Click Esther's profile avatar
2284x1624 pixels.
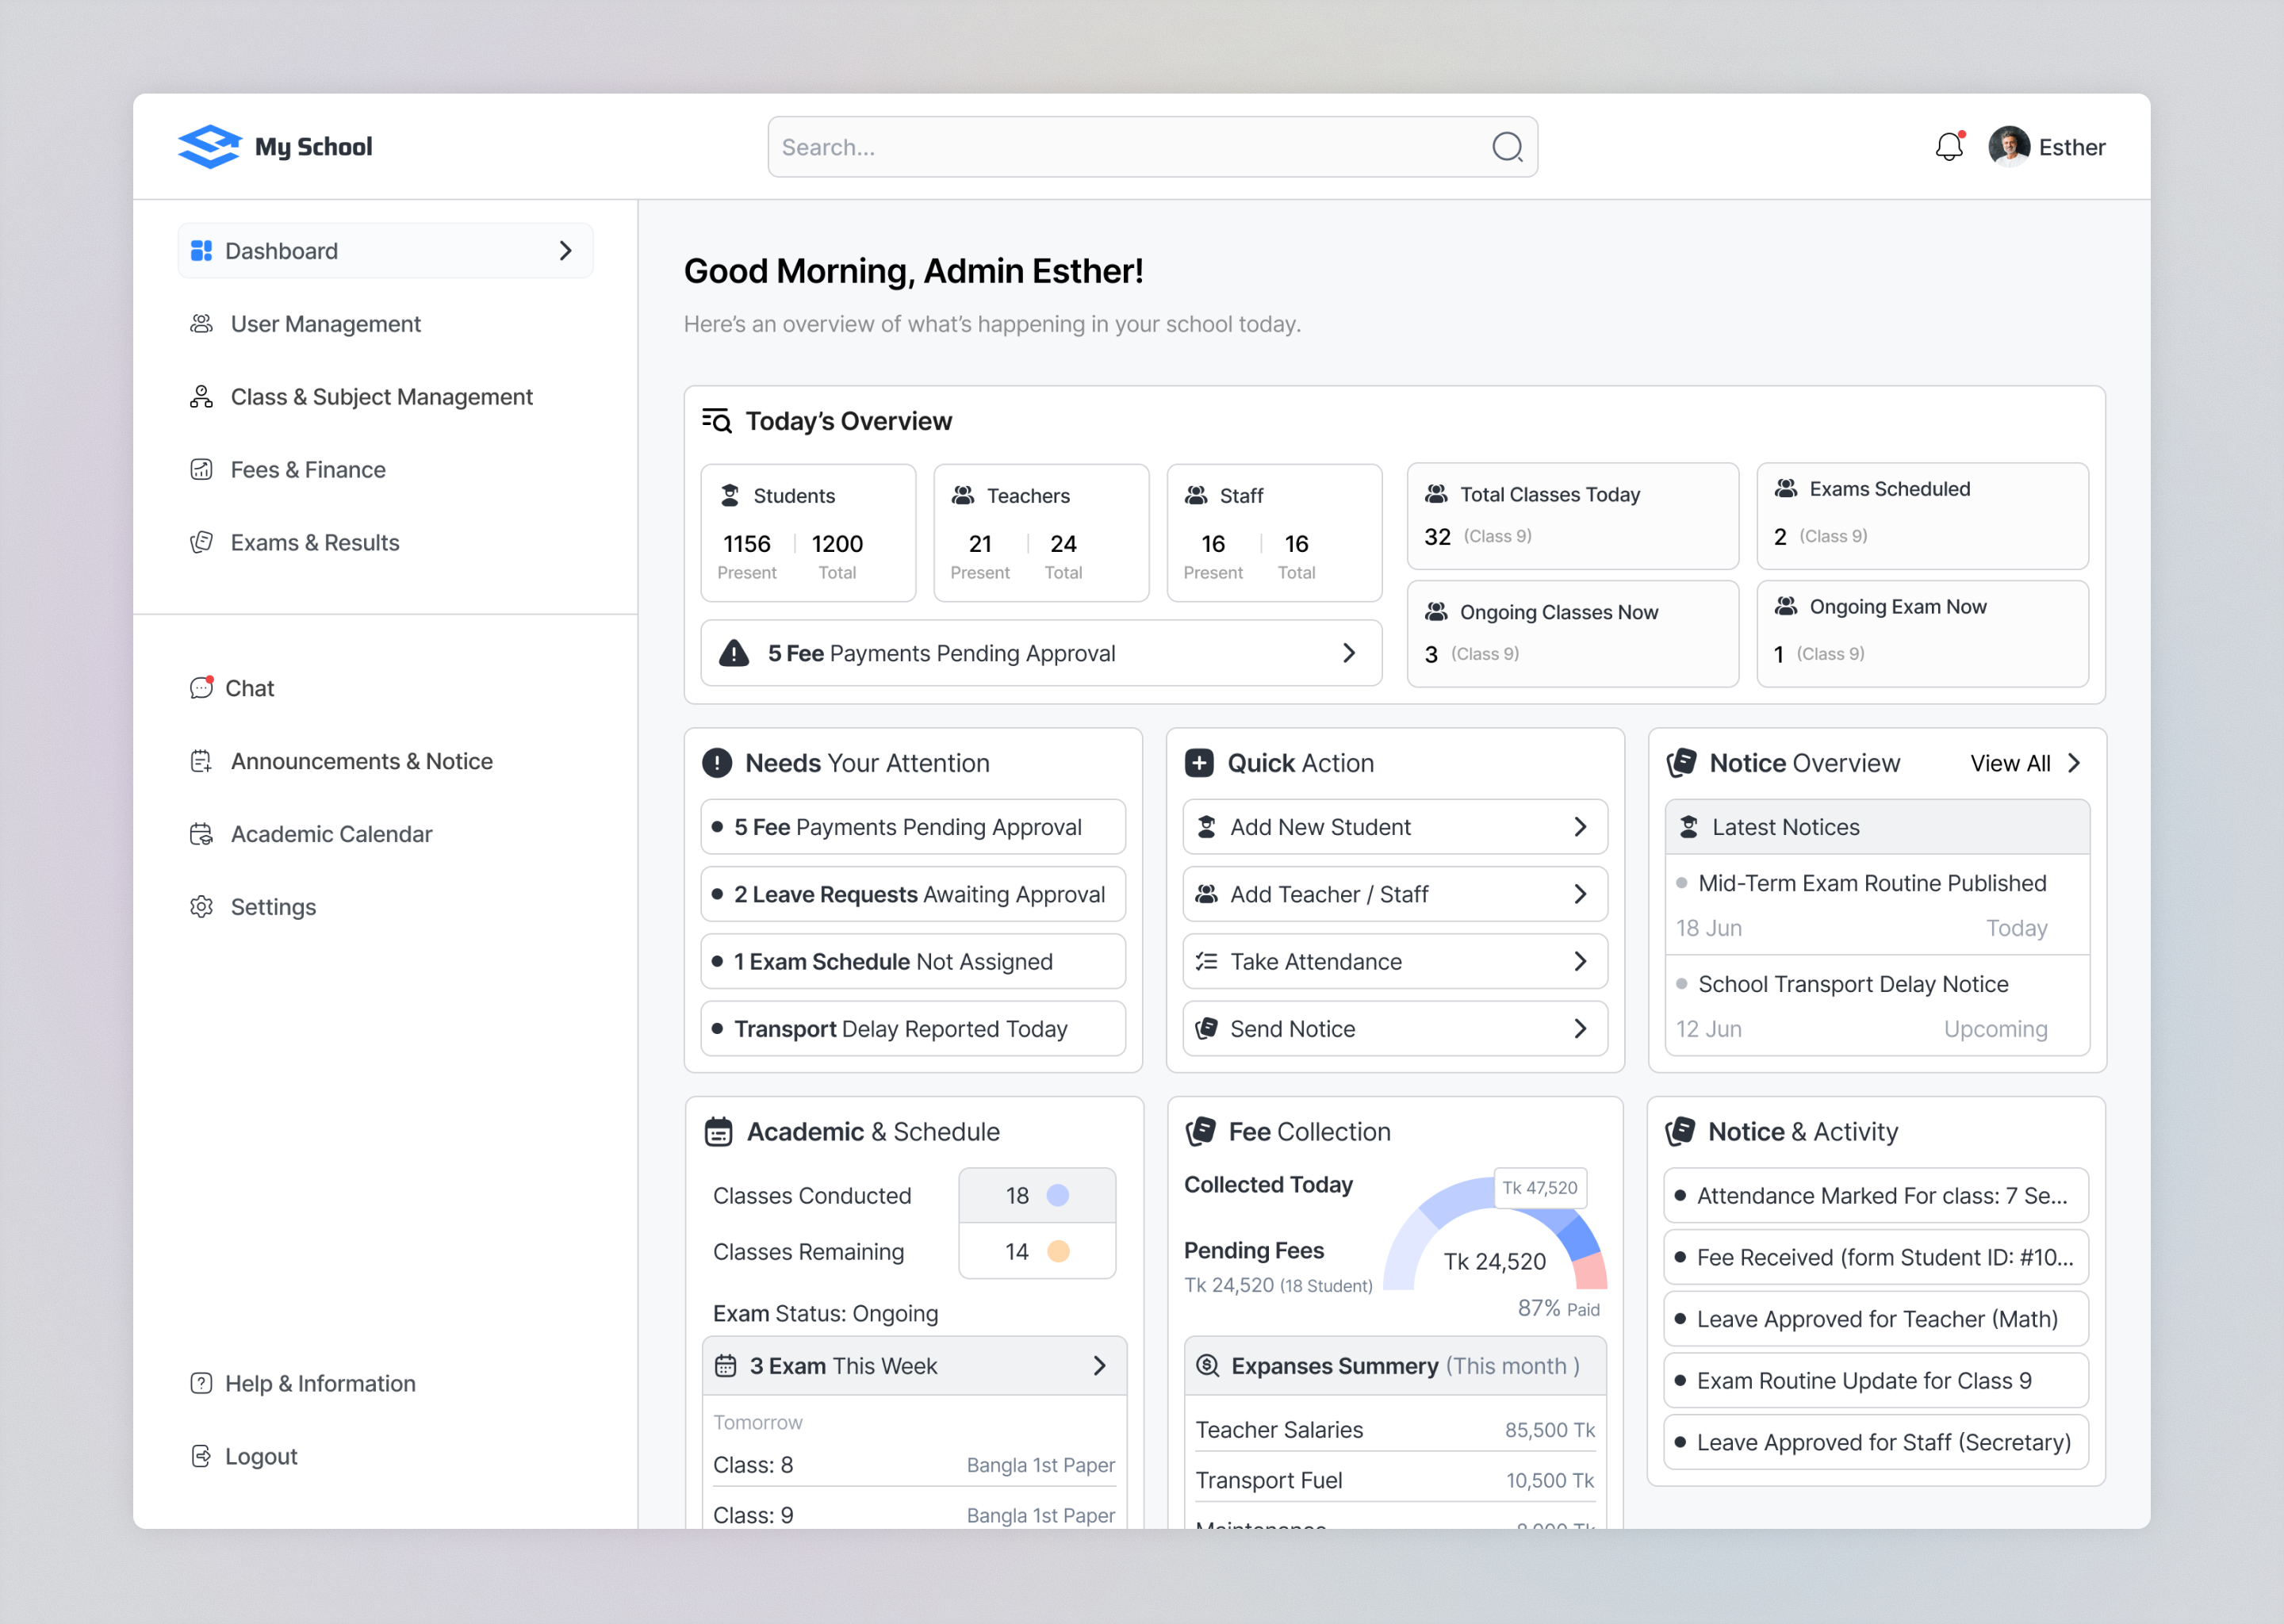[2009, 147]
